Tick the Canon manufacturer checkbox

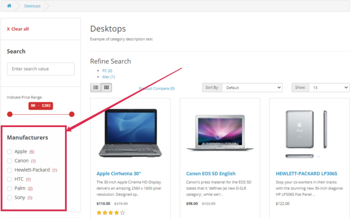point(9,161)
